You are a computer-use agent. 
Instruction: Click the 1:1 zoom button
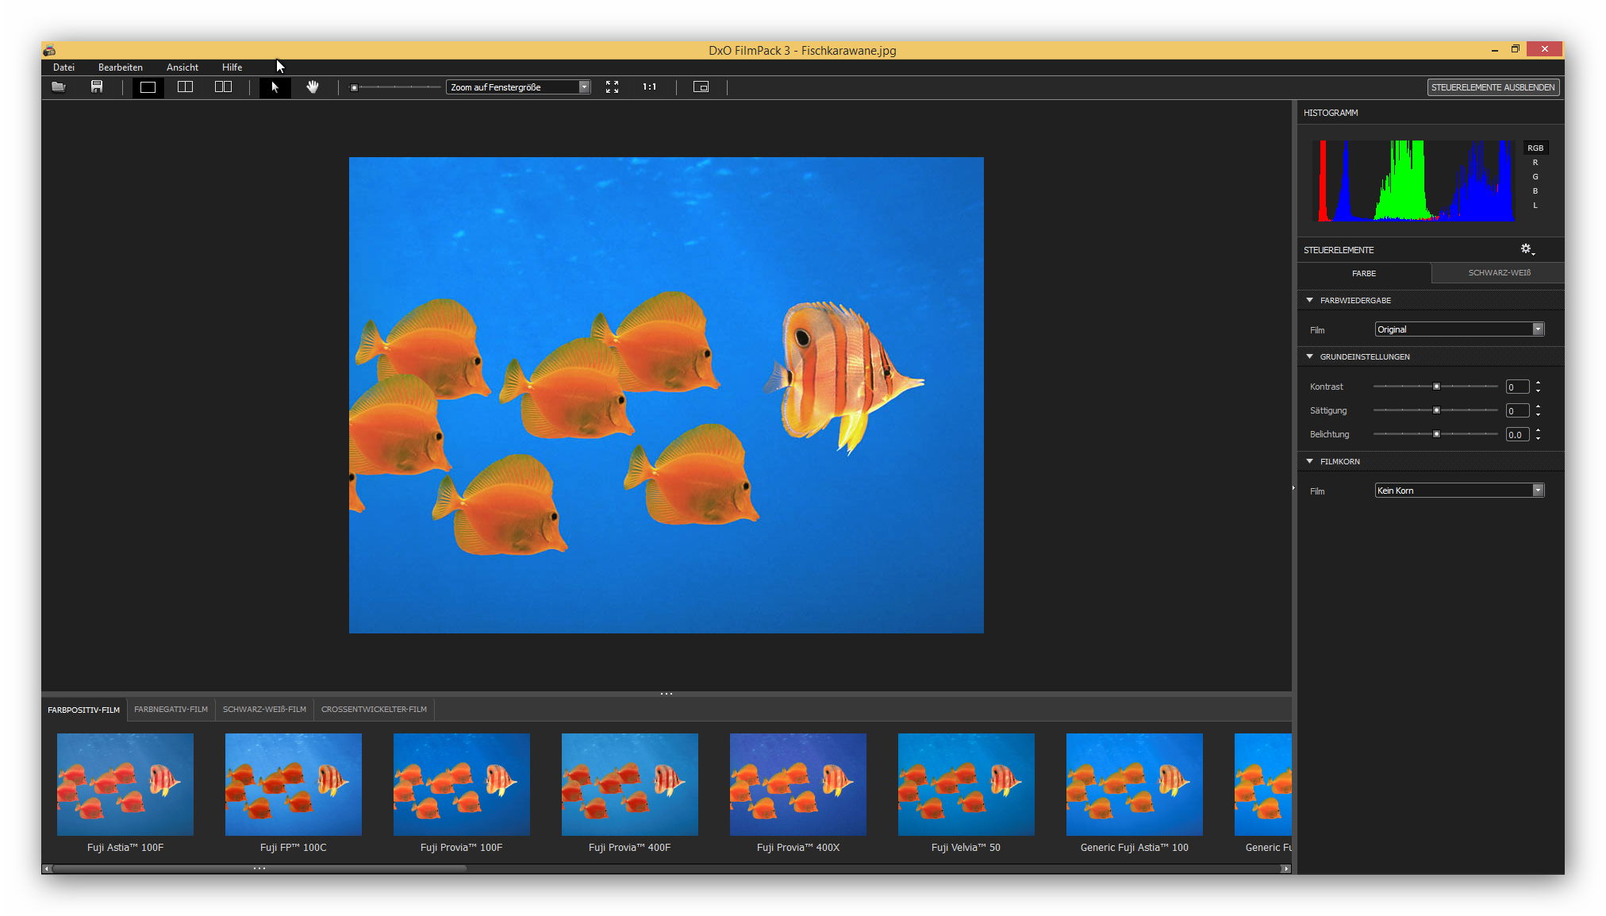pos(649,87)
